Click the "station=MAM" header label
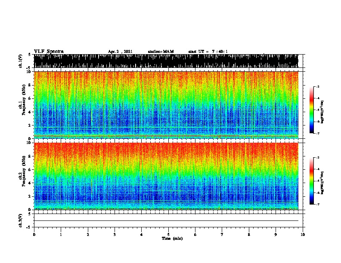The height and width of the screenshot is (263, 341). pos(161,52)
